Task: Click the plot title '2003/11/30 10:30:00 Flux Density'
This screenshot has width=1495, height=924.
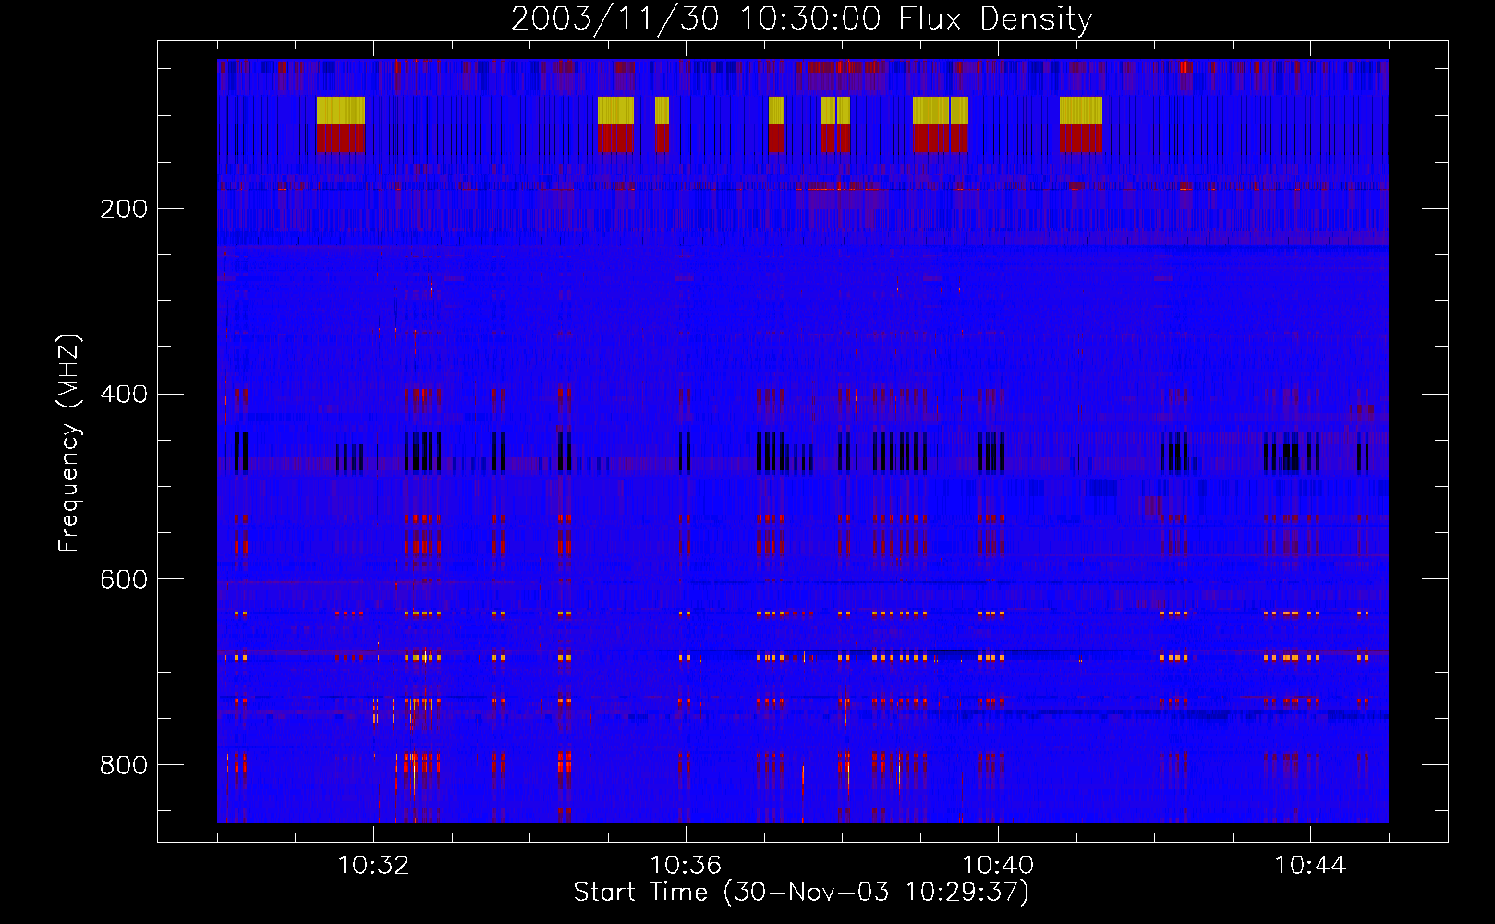Action: tap(802, 18)
